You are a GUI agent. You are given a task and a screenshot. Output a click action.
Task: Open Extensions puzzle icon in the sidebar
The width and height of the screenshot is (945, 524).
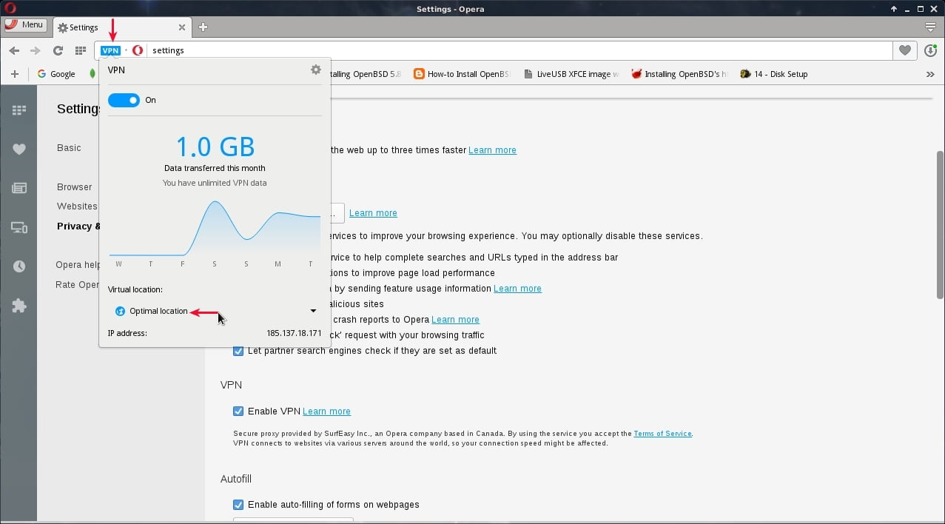pos(19,306)
